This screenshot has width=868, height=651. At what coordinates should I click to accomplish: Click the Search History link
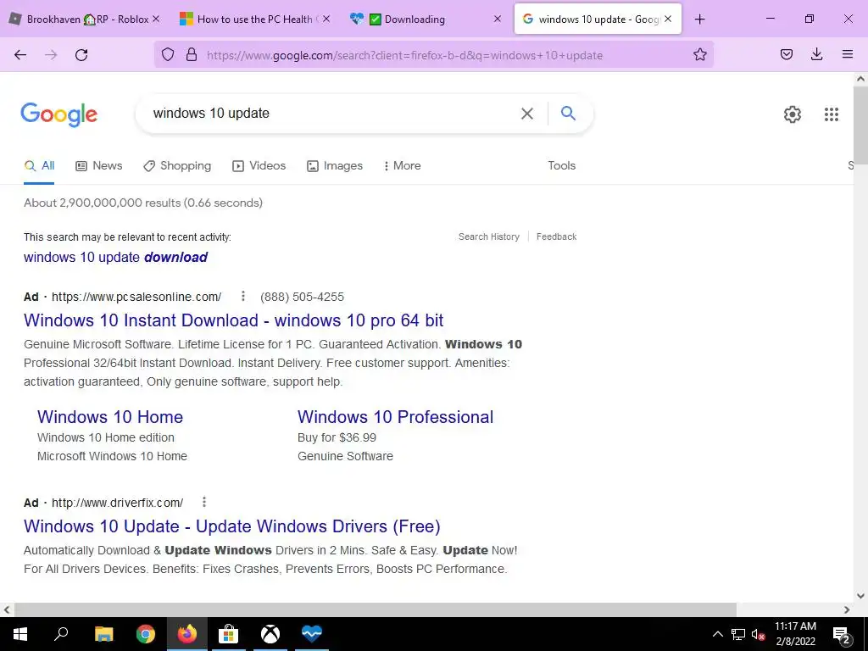coord(489,236)
